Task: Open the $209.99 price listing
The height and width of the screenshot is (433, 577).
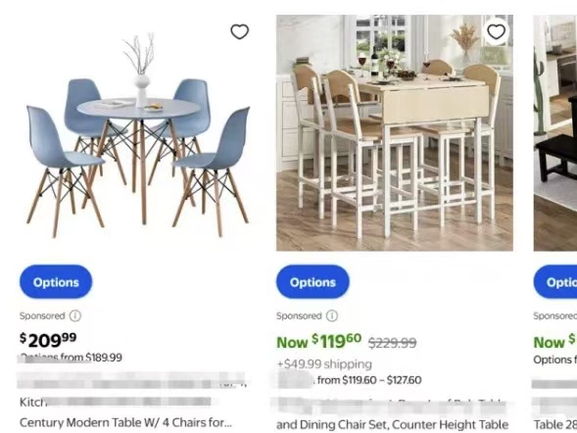Action: tap(48, 340)
